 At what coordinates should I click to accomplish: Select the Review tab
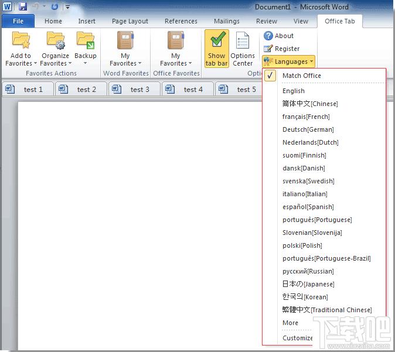coord(267,21)
